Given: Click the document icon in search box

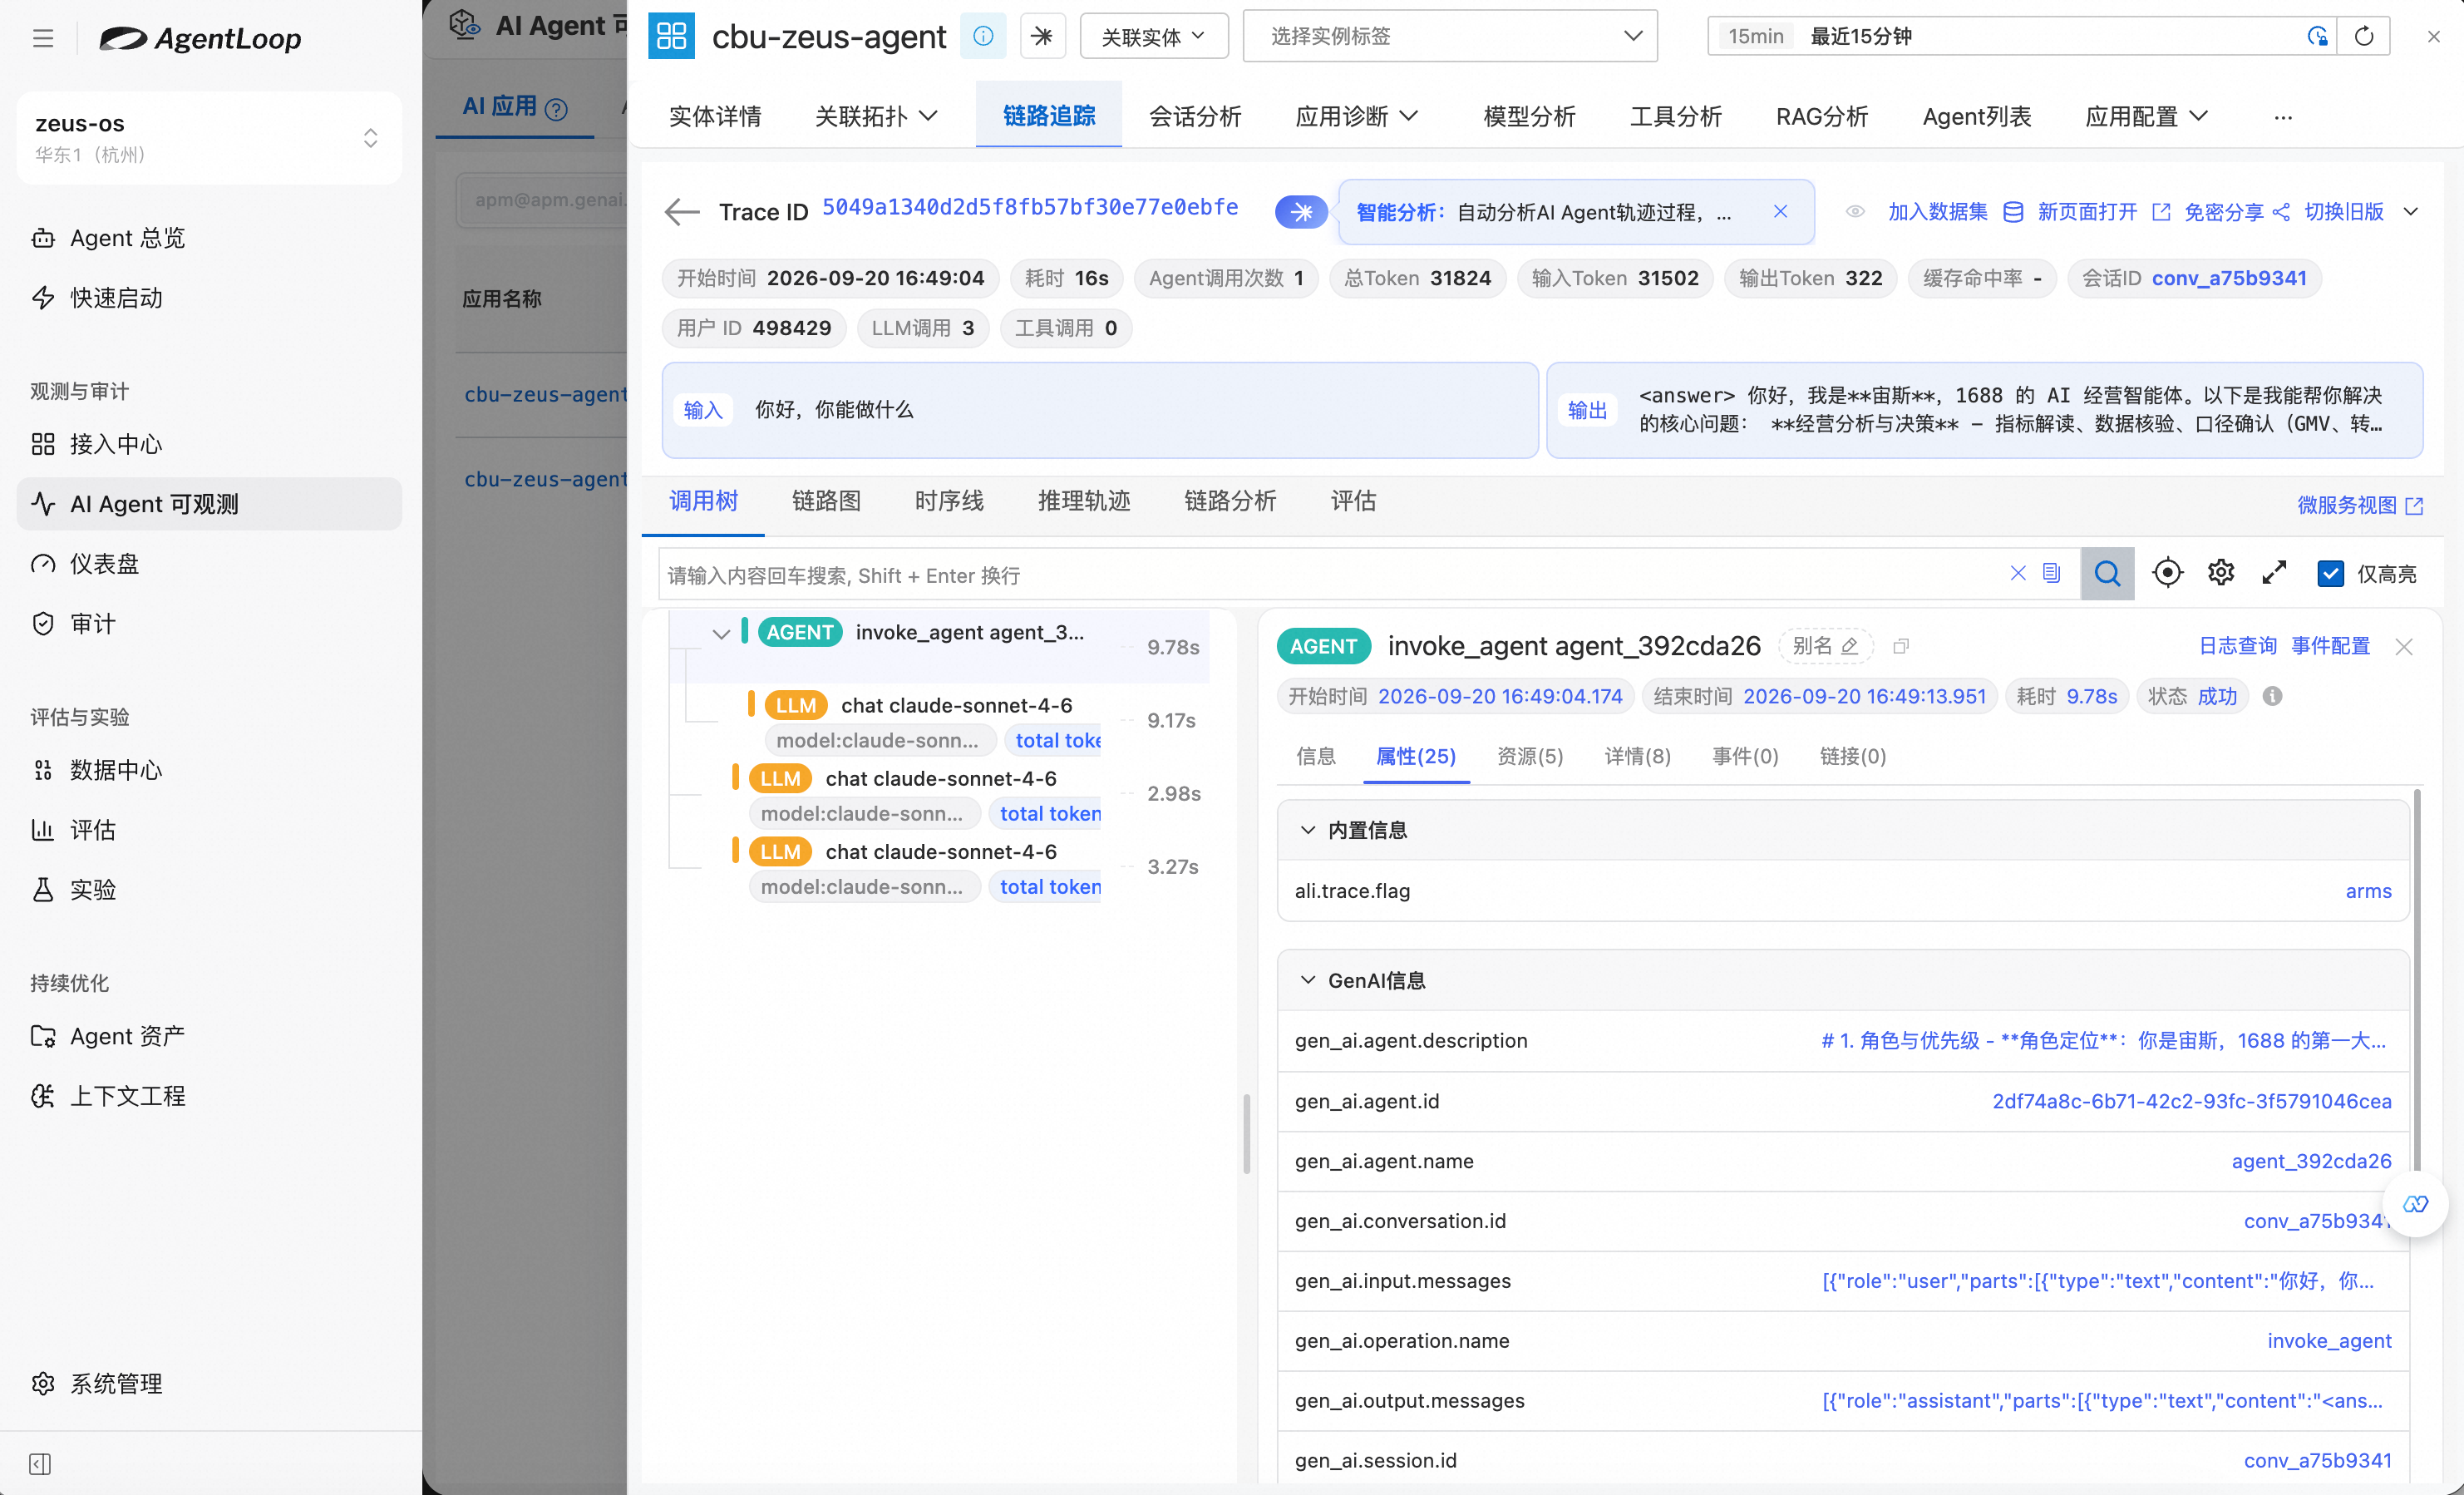Looking at the screenshot, I should click(x=2051, y=573).
